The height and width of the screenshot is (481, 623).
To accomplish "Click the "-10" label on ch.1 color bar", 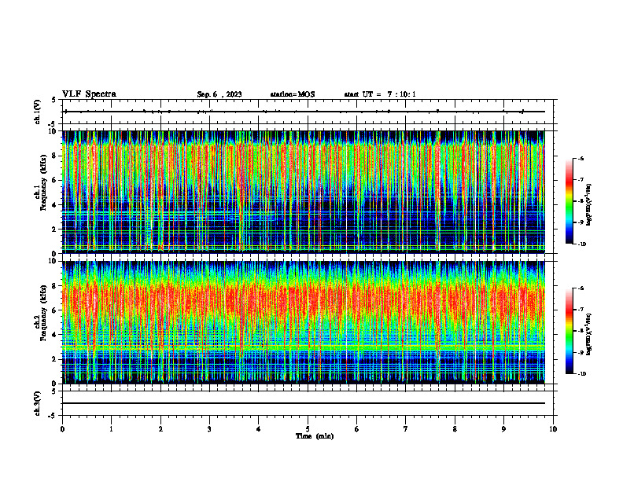I will (582, 244).
